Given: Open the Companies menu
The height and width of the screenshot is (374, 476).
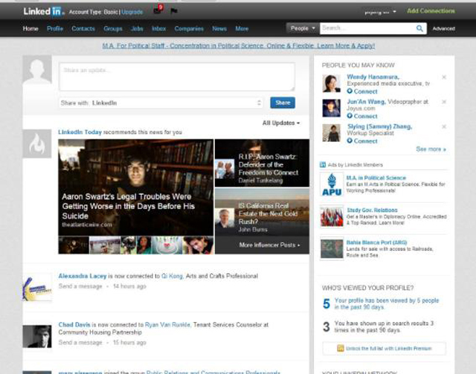Looking at the screenshot, I should click(x=189, y=28).
